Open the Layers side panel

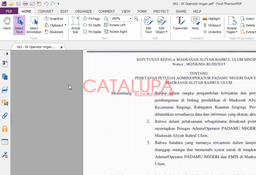tap(5, 90)
